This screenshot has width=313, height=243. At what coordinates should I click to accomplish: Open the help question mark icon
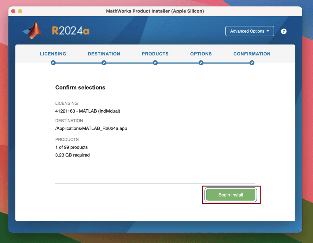tap(284, 31)
